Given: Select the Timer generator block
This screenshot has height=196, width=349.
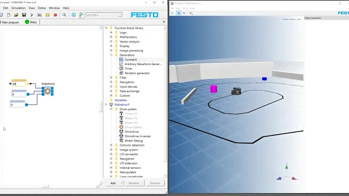Looking at the screenshot, I should (x=129, y=69).
